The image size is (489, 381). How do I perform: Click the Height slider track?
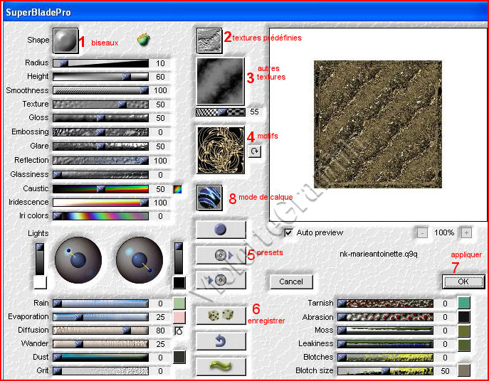point(100,77)
